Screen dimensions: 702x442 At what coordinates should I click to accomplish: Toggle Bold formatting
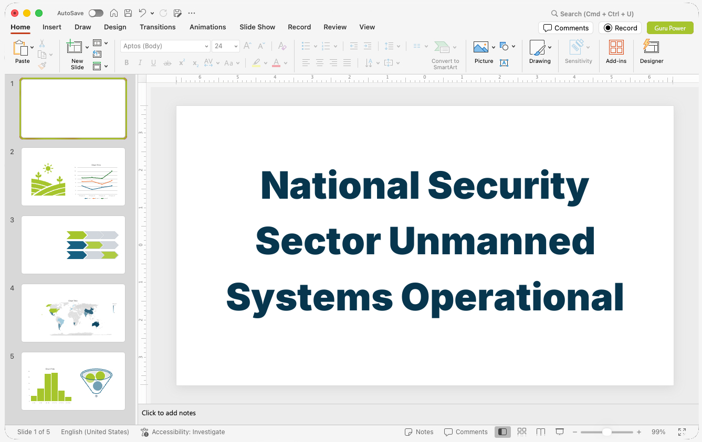click(127, 63)
